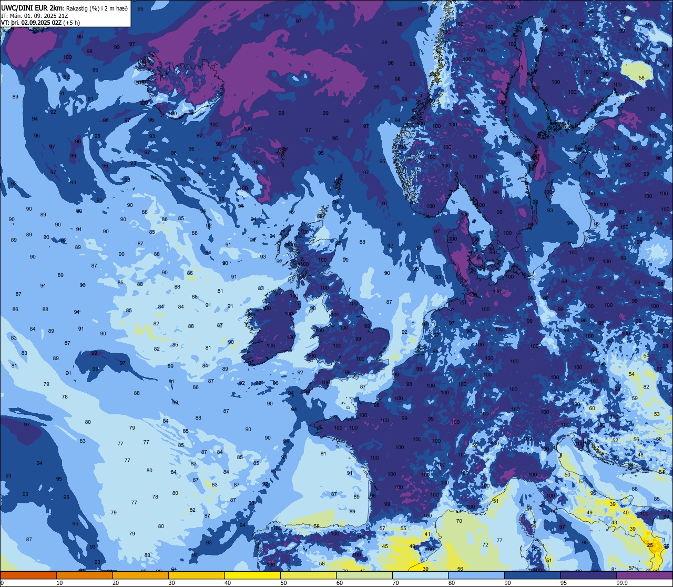Click the humidity value 43 on the map

tap(614, 522)
